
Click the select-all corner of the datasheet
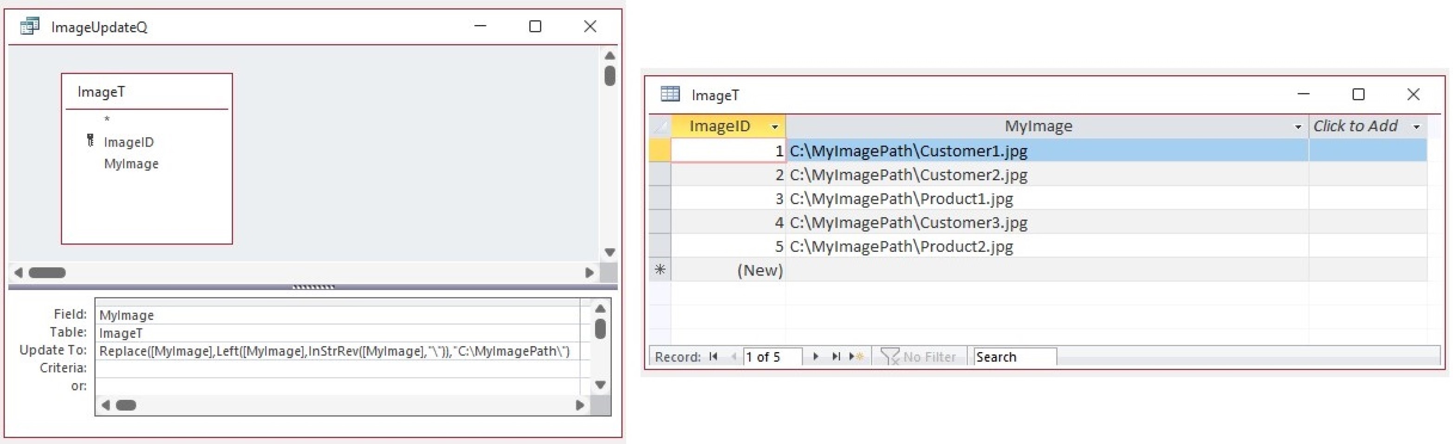click(x=659, y=127)
